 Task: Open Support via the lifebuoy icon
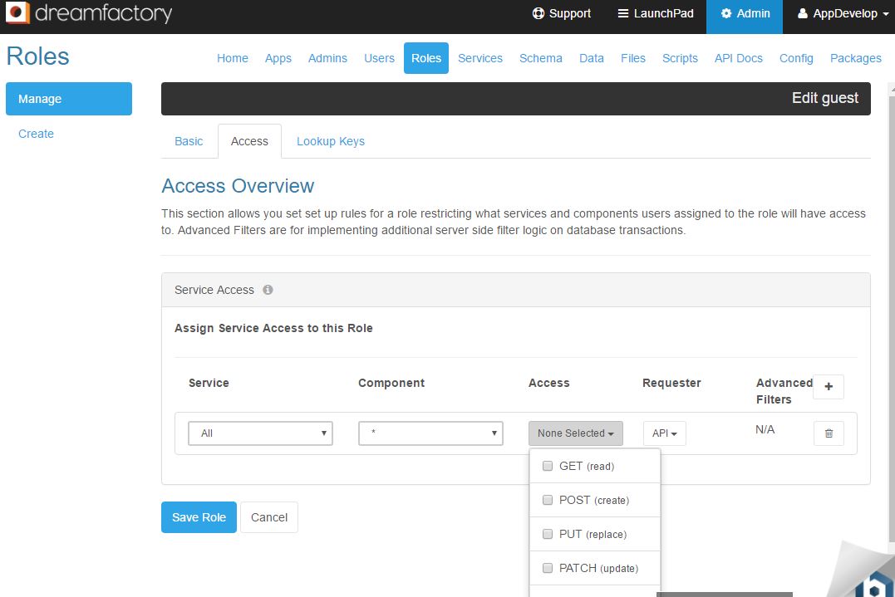pyautogui.click(x=538, y=13)
